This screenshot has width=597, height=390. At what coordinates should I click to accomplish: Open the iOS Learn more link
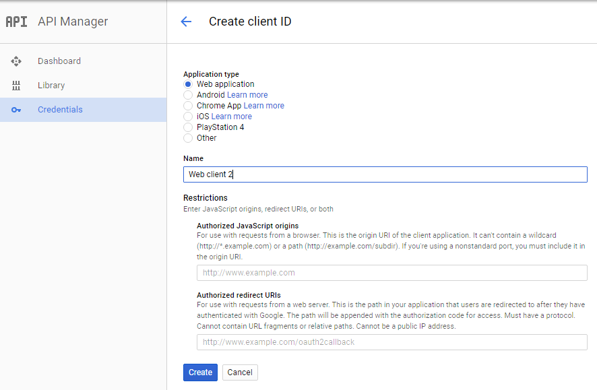(232, 117)
